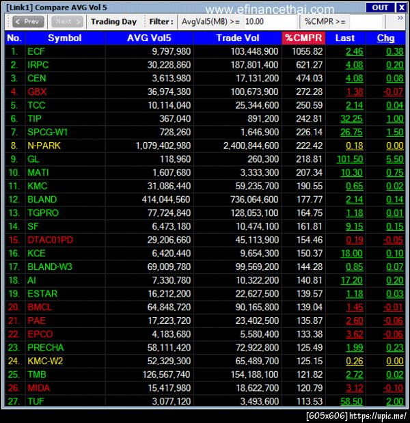Click TIP last price 32.25

tap(352, 119)
